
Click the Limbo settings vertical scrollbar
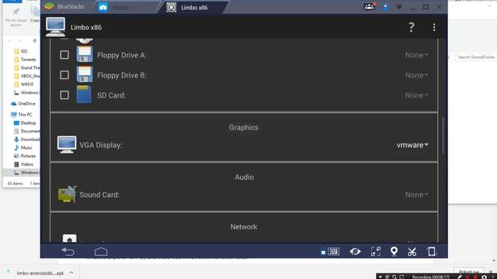tap(443, 136)
